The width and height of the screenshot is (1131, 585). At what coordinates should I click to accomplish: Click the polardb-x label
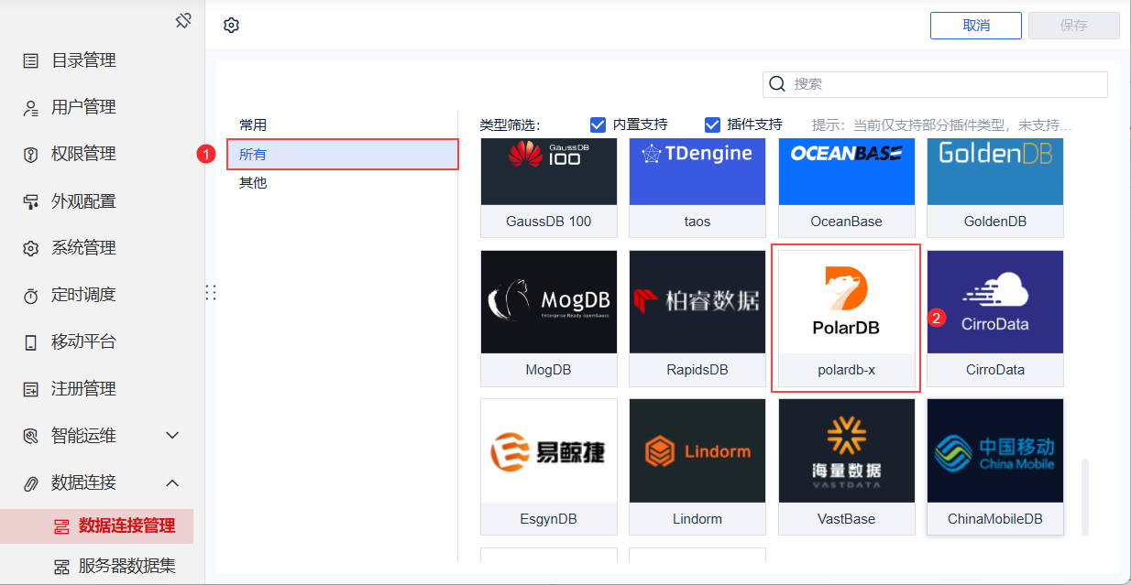click(x=847, y=370)
